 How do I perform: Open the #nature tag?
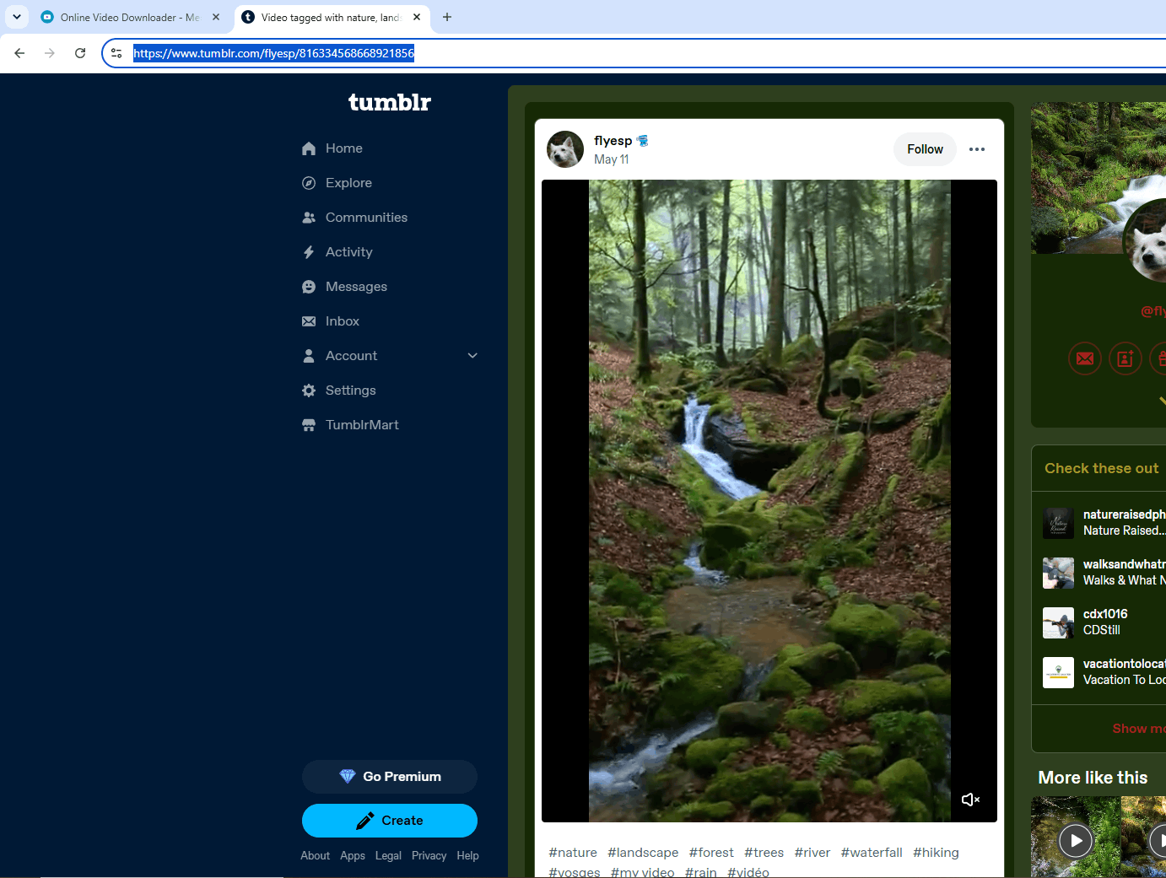573,853
